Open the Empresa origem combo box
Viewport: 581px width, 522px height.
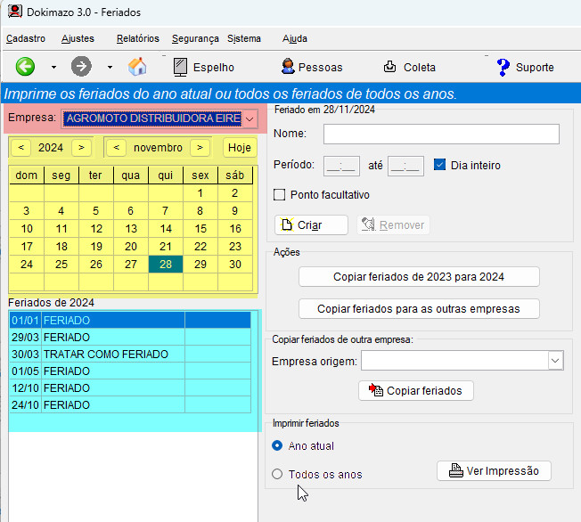pos(555,361)
